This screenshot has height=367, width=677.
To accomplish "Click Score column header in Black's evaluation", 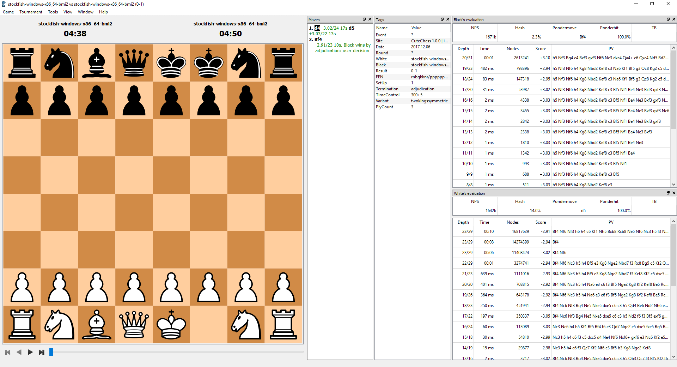I will [540, 49].
